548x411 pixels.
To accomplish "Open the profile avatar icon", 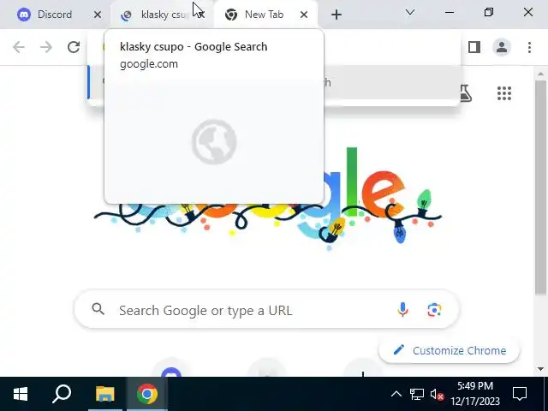I will 502,47.
